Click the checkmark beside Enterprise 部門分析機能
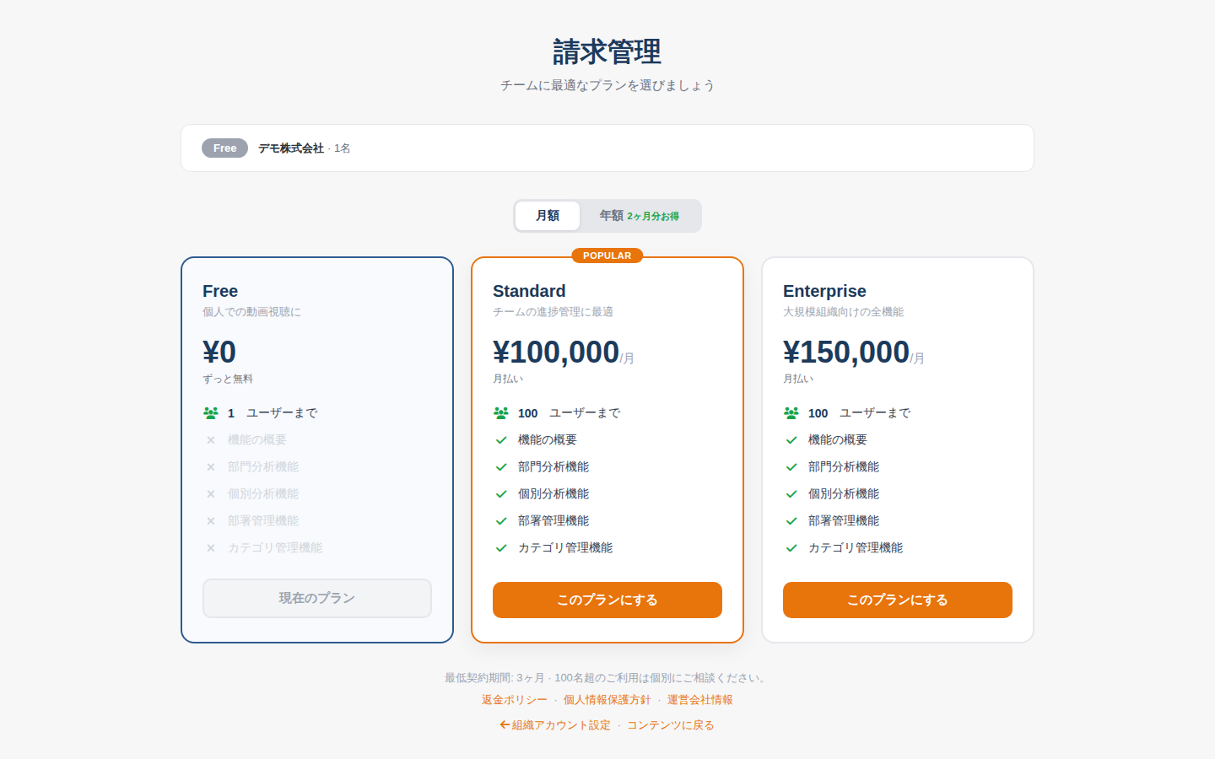 coord(791,467)
